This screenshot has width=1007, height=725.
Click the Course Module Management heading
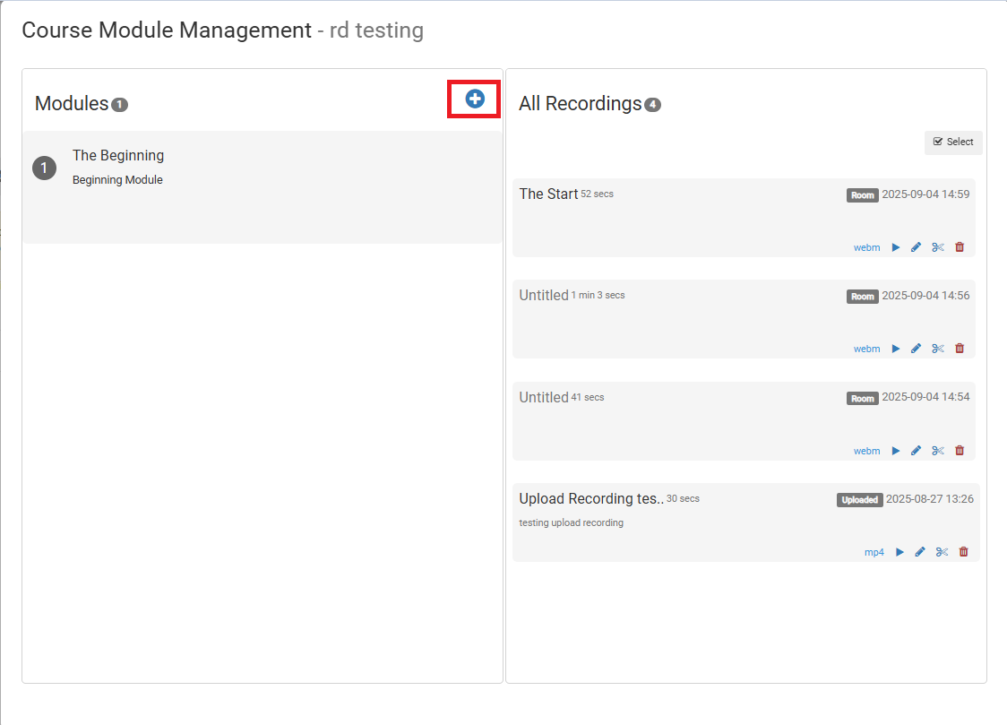tap(167, 30)
